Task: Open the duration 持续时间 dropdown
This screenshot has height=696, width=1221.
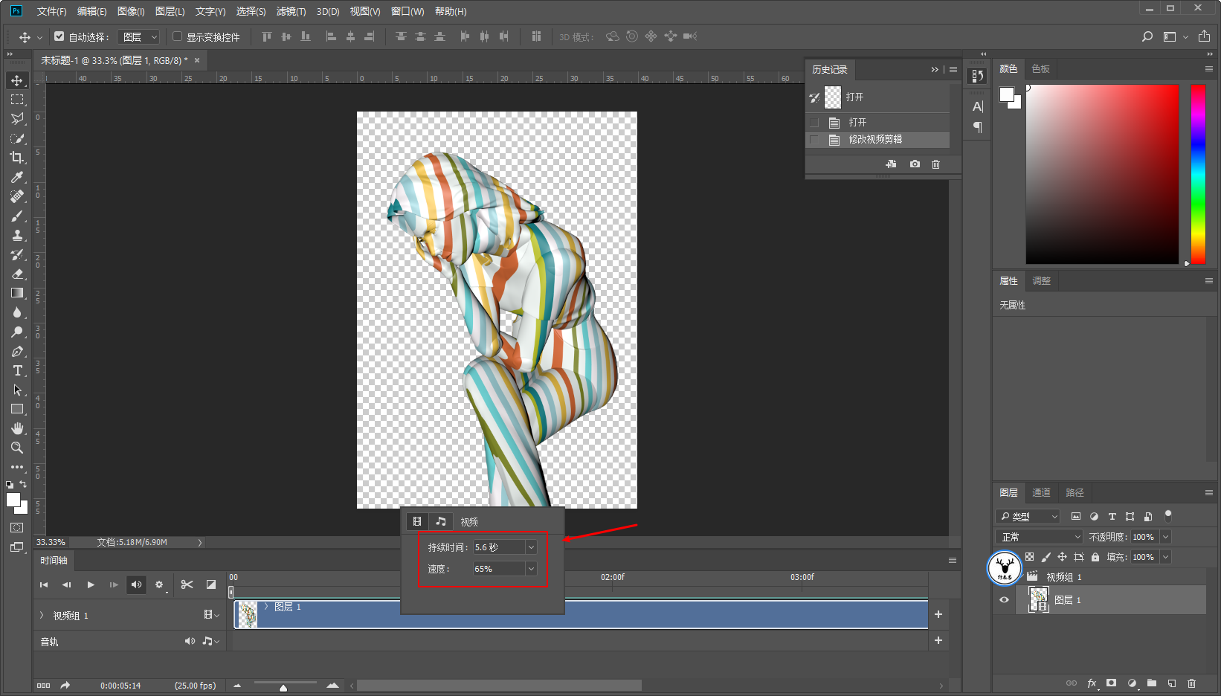Action: 531,547
